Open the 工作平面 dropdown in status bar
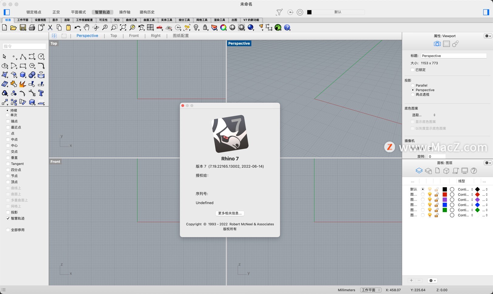The height and width of the screenshot is (294, 493). pyautogui.click(x=371, y=290)
